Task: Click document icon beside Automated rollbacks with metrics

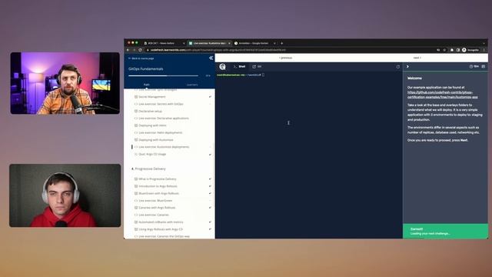Action: click(x=136, y=222)
